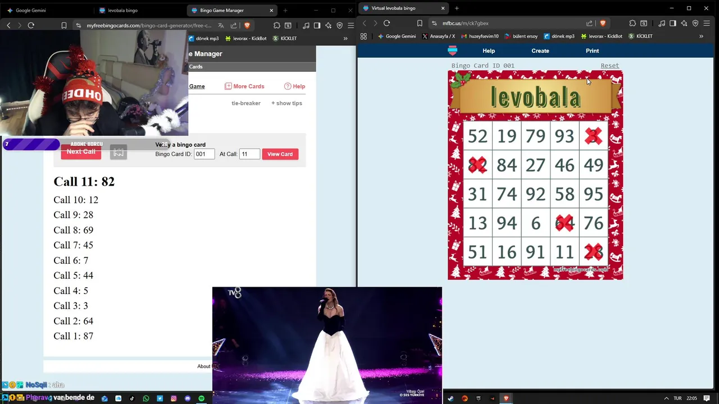Share the mfbc.us page via address bar icon
The width and height of the screenshot is (719, 404).
589,23
